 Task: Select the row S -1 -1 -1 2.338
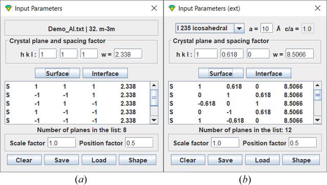tap(77, 120)
